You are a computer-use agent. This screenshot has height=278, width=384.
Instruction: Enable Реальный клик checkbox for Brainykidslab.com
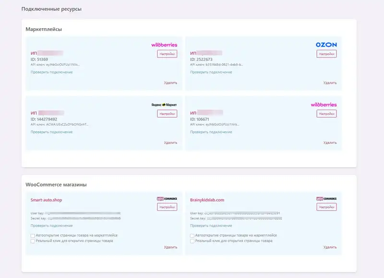click(192, 241)
